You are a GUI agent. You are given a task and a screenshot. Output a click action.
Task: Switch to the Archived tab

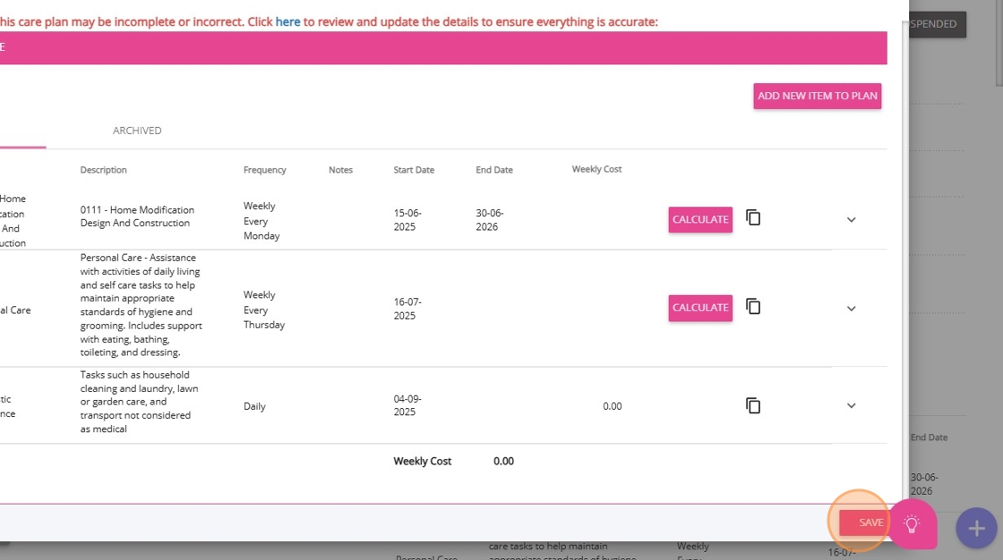pos(137,131)
